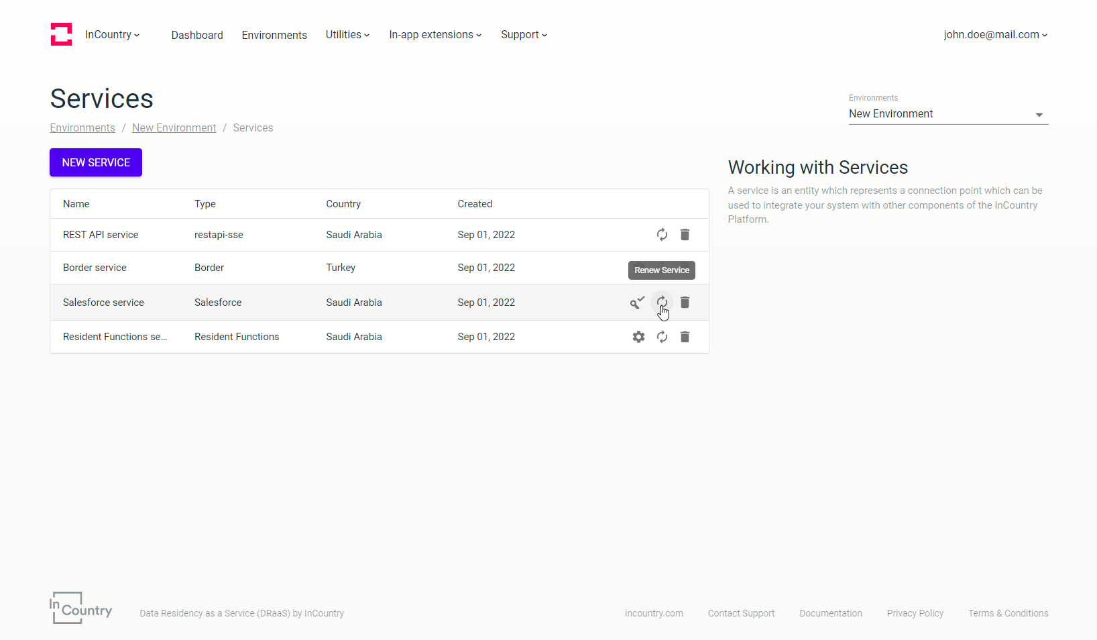
Task: Follow the New Environment breadcrumb link
Action: point(174,128)
